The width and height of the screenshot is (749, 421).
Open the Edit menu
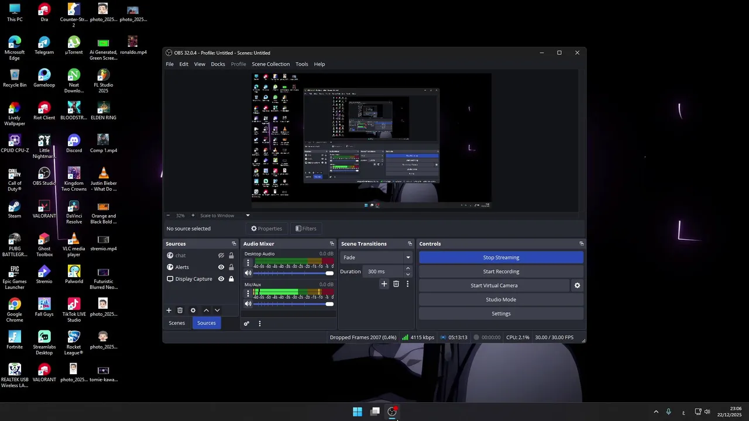184,64
